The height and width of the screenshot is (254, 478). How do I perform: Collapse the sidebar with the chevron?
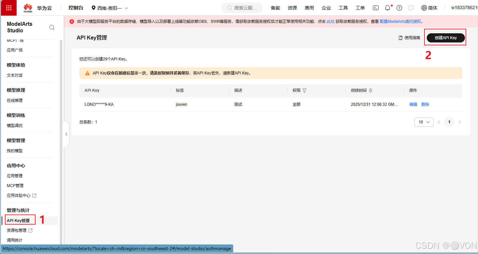coord(66,134)
